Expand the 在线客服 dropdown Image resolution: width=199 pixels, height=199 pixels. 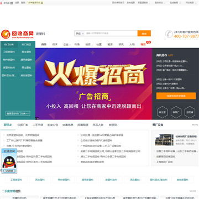coord(175,3)
